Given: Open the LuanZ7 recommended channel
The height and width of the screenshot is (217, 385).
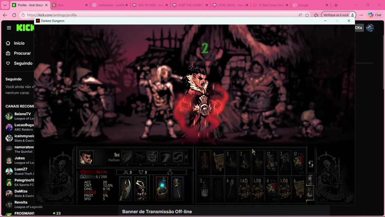Looking at the screenshot, I should [20, 171].
